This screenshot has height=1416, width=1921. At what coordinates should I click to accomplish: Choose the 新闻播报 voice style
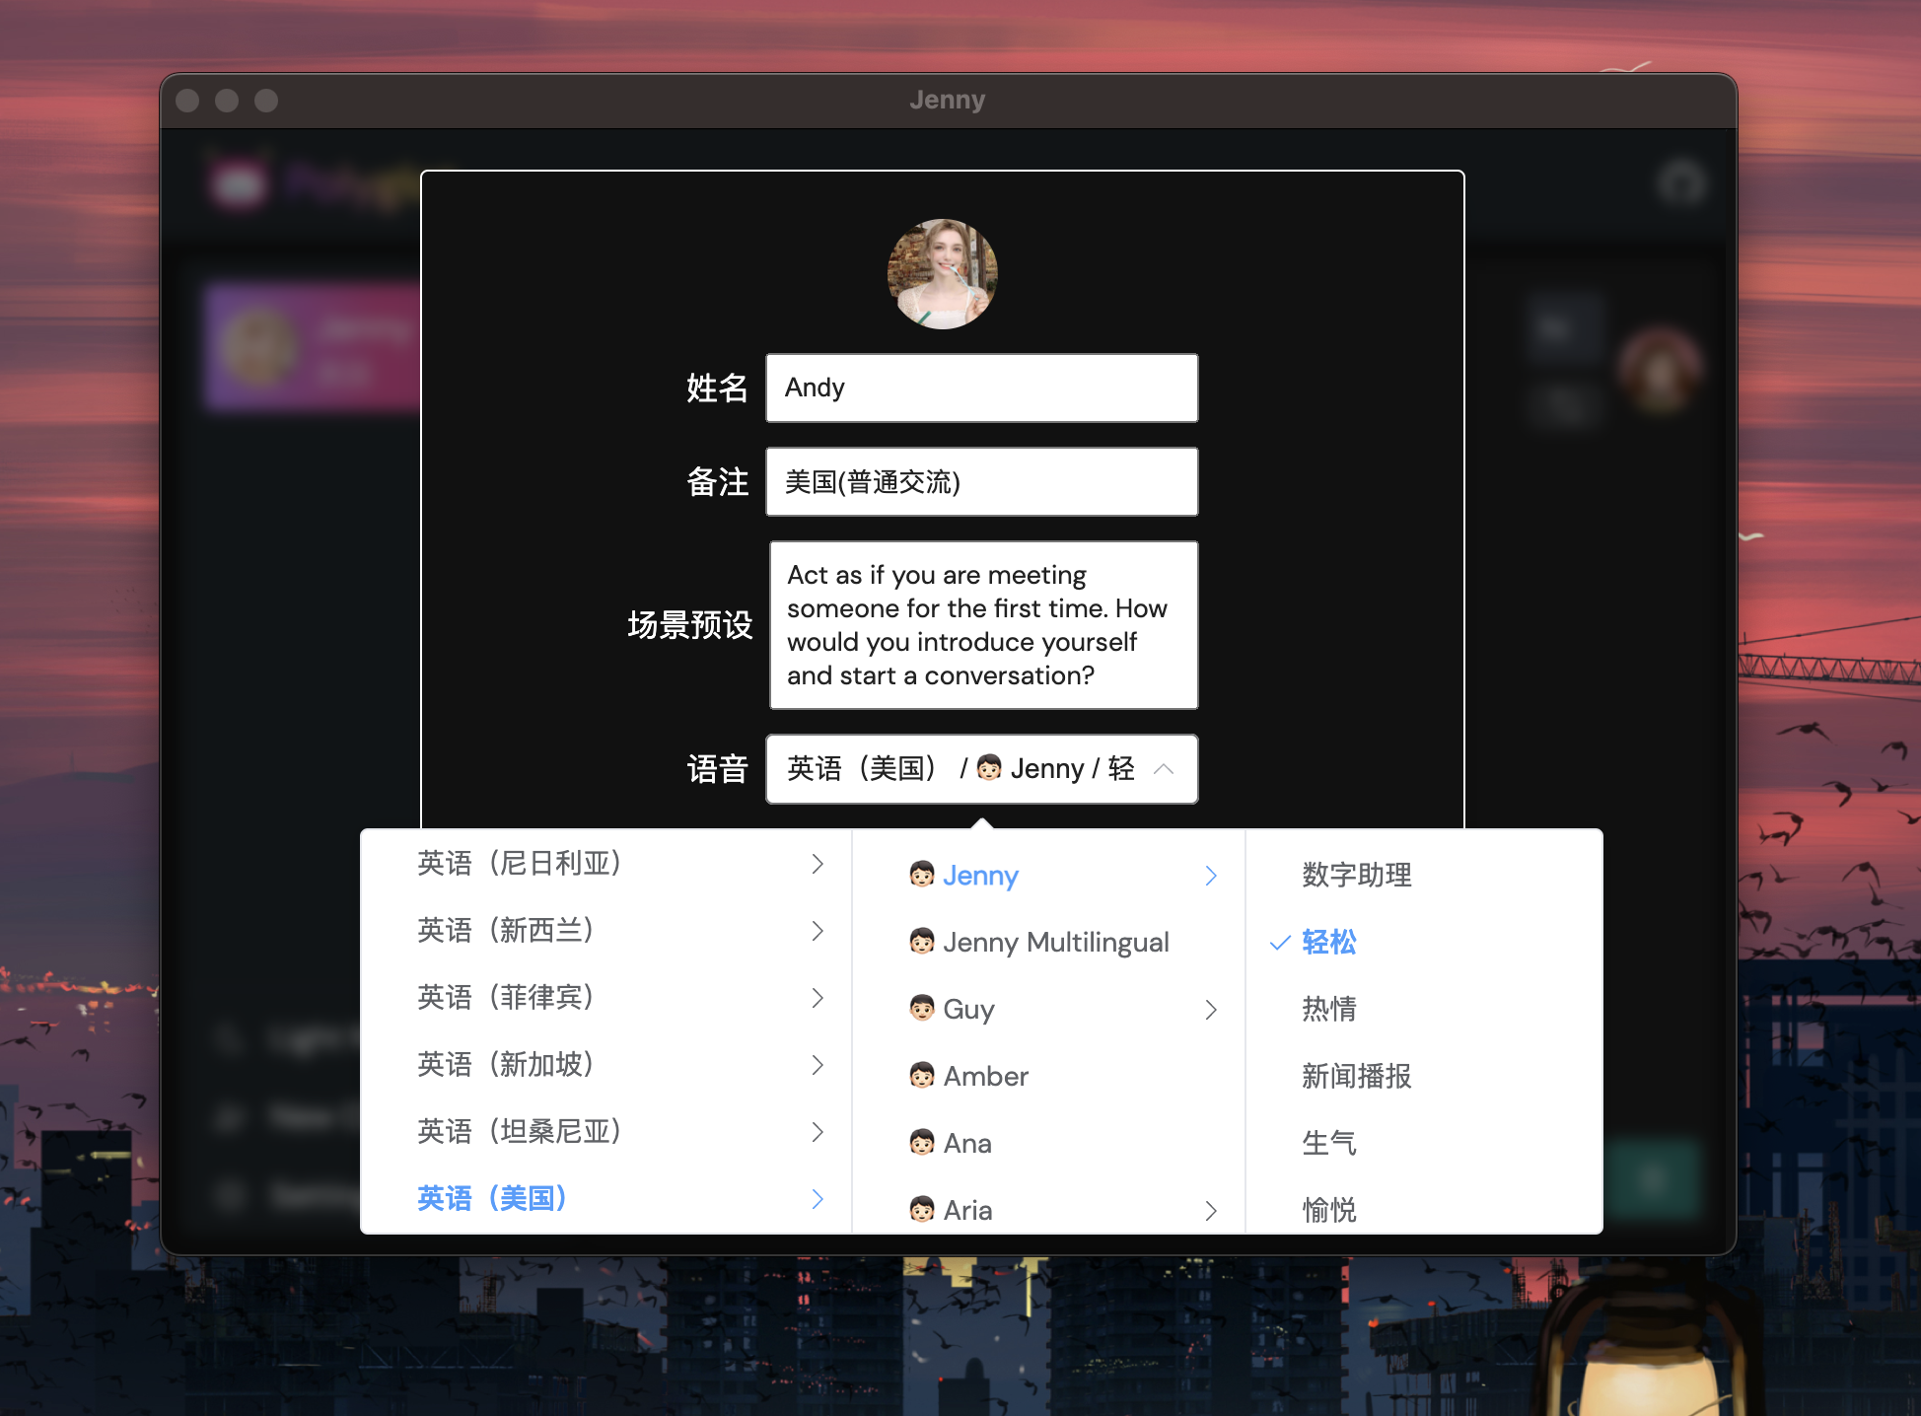tap(1356, 1076)
